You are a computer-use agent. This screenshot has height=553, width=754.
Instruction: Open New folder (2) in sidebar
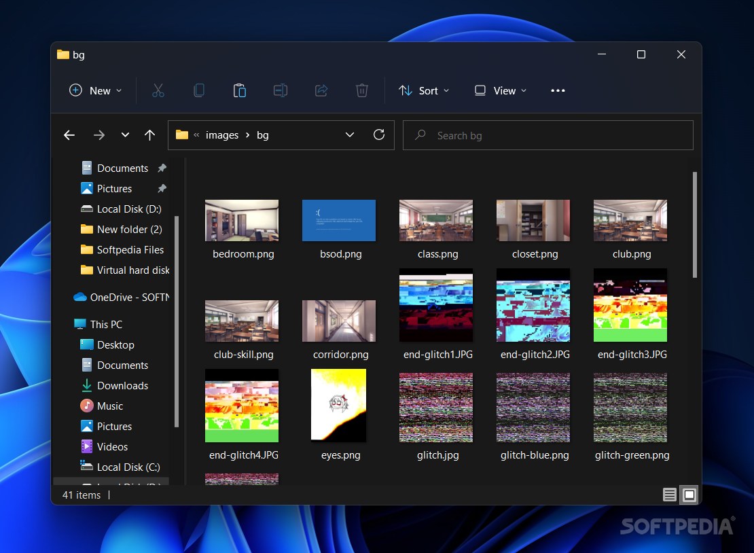coord(121,230)
